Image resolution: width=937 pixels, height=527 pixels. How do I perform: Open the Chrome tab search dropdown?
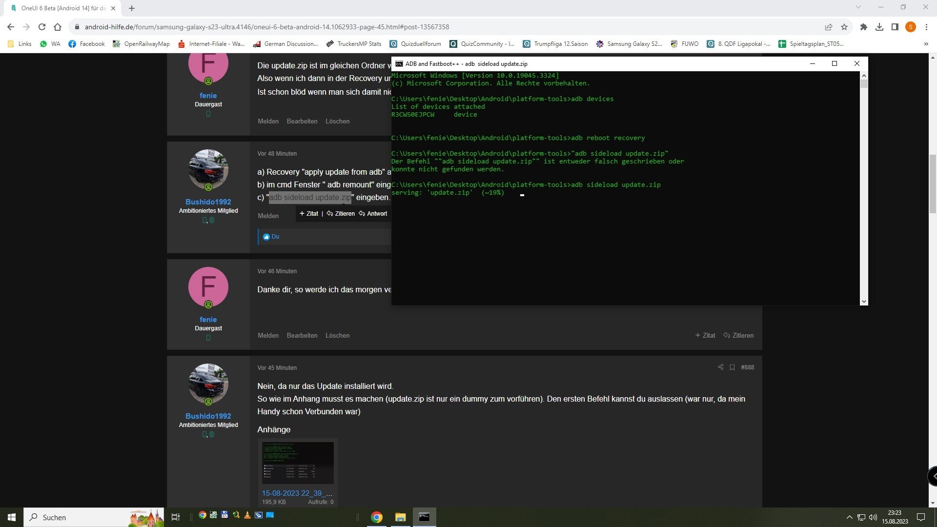pos(858,7)
